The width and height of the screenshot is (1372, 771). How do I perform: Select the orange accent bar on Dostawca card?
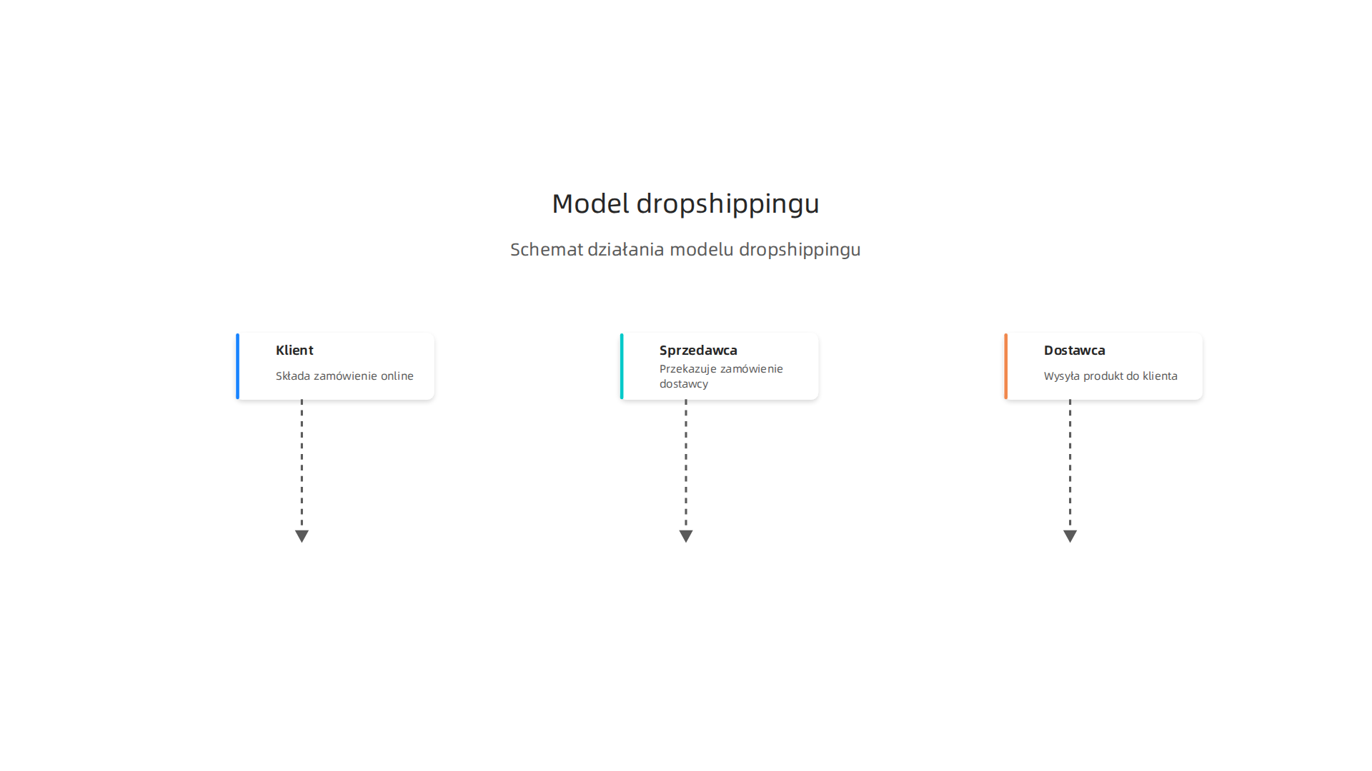pos(1005,366)
